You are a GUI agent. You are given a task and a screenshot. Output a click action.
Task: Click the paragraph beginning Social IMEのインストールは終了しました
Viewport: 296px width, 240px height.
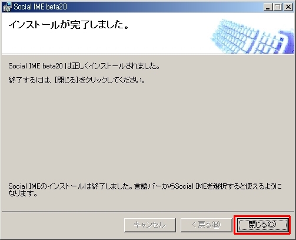145,190
